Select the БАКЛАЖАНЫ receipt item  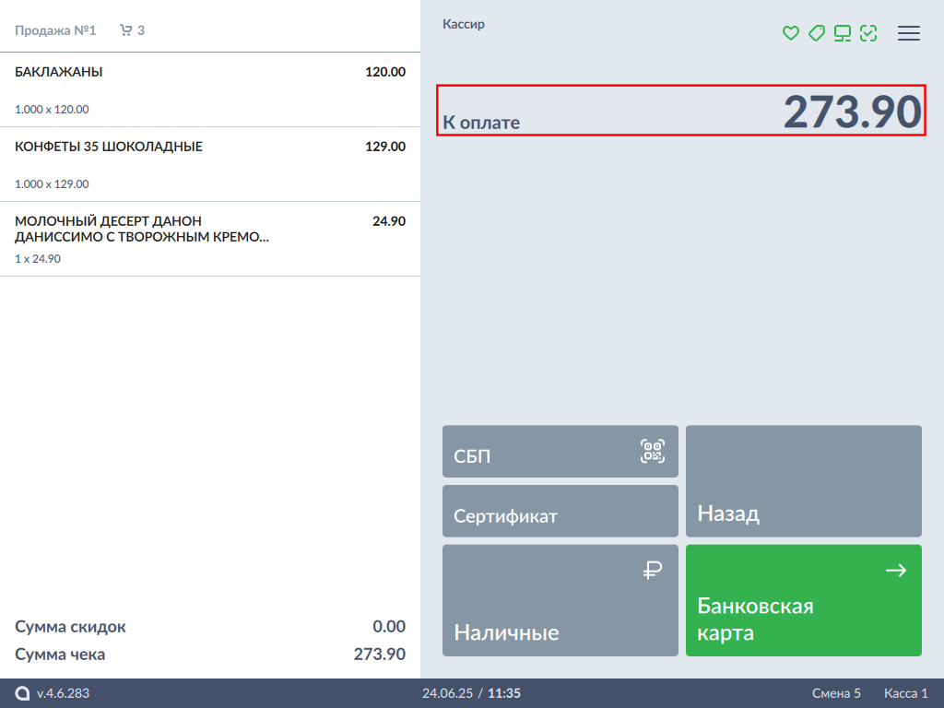[x=210, y=89]
